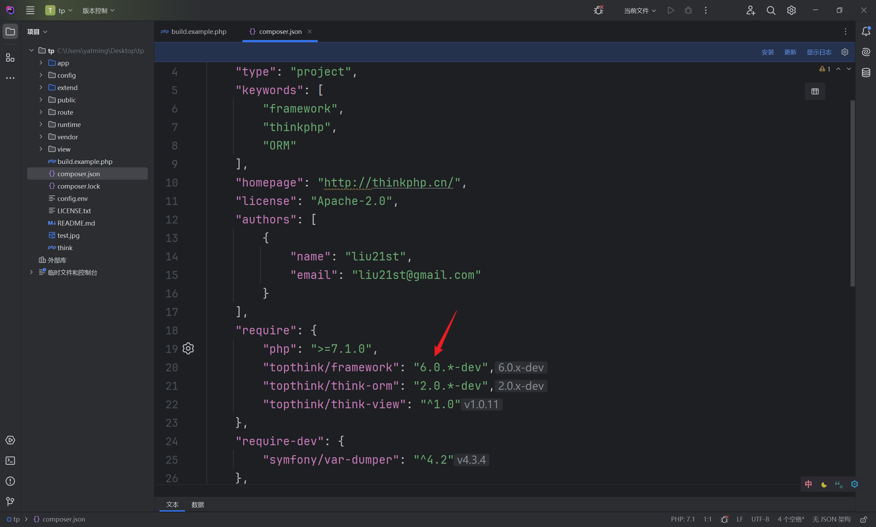Open the Services tool window icon
The image size is (876, 527).
point(10,440)
